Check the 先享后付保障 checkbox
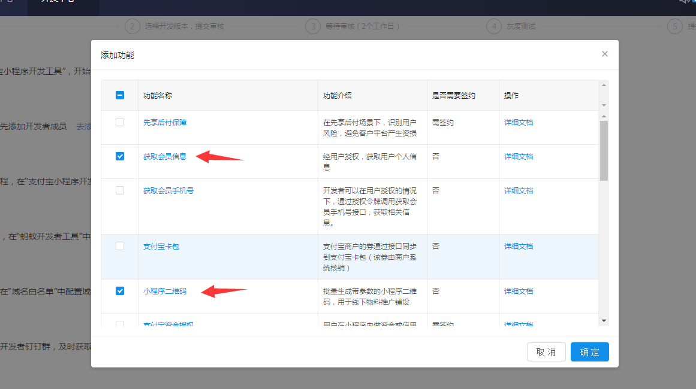 [120, 122]
